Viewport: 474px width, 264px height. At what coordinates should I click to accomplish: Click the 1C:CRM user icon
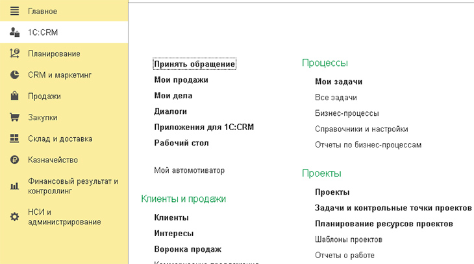click(x=14, y=32)
